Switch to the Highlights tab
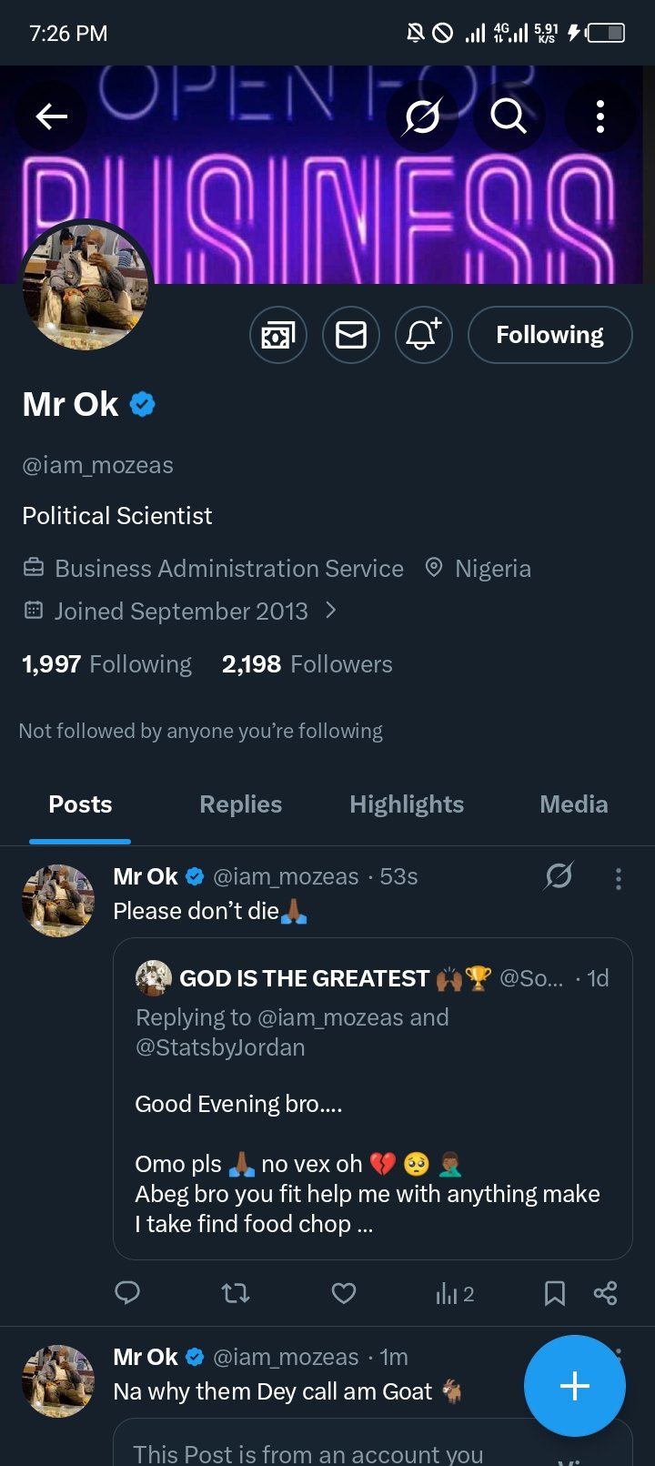655x1466 pixels. point(407,804)
